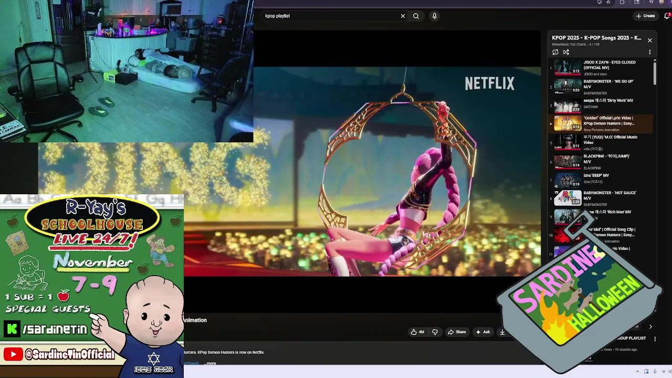This screenshot has height=378, width=672.
Task: Like the video with thumbs-up 4M
Action: click(x=417, y=332)
